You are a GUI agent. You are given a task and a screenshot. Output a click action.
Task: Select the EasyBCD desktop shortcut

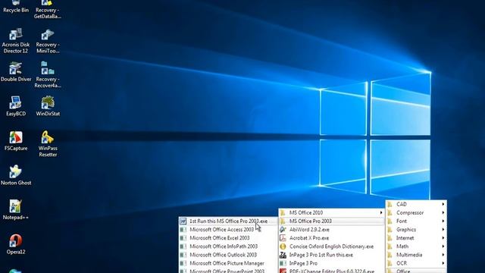[16, 106]
